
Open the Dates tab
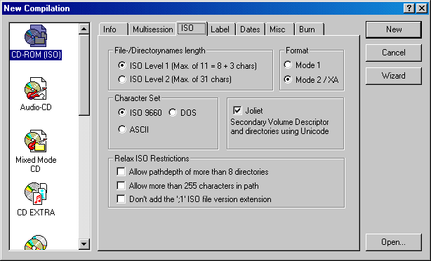tap(250, 29)
